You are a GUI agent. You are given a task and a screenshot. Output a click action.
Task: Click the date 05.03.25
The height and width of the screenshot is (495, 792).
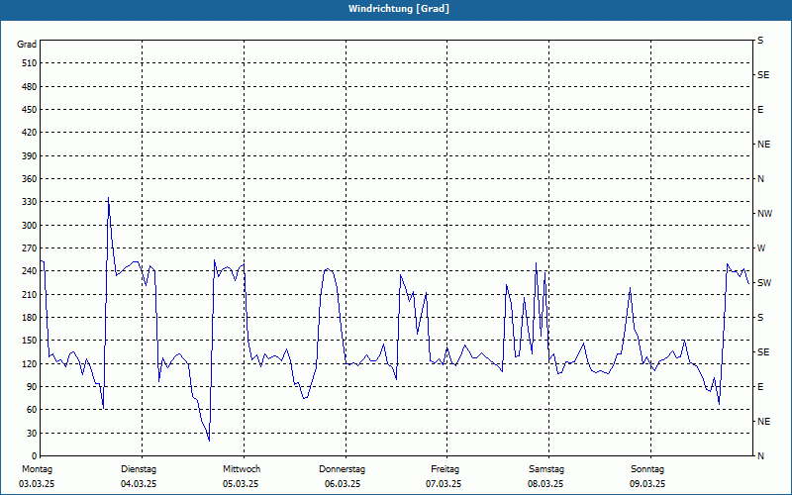pyautogui.click(x=241, y=484)
